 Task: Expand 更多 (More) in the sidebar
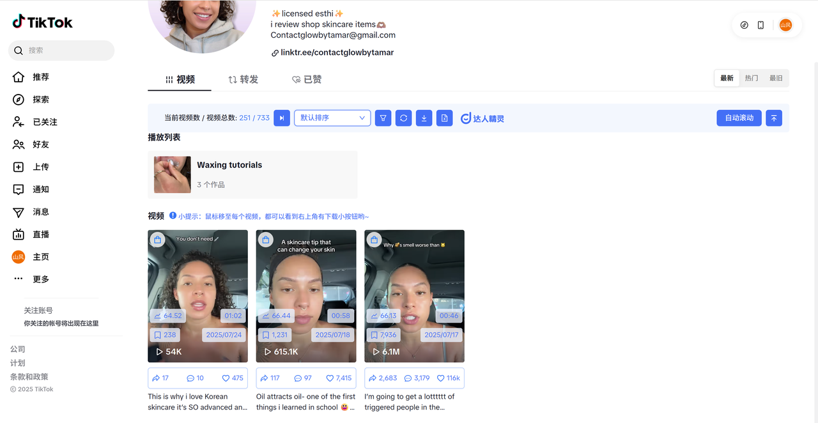coord(40,279)
